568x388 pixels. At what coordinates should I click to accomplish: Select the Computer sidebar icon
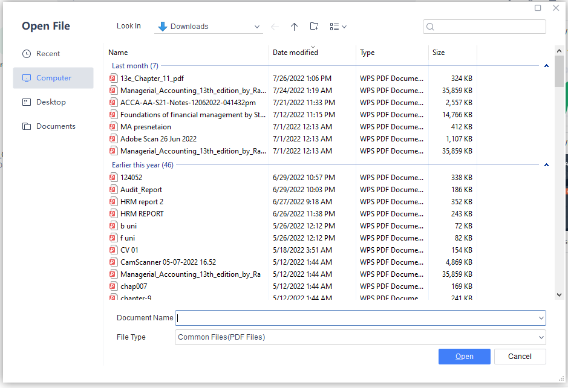(x=27, y=77)
